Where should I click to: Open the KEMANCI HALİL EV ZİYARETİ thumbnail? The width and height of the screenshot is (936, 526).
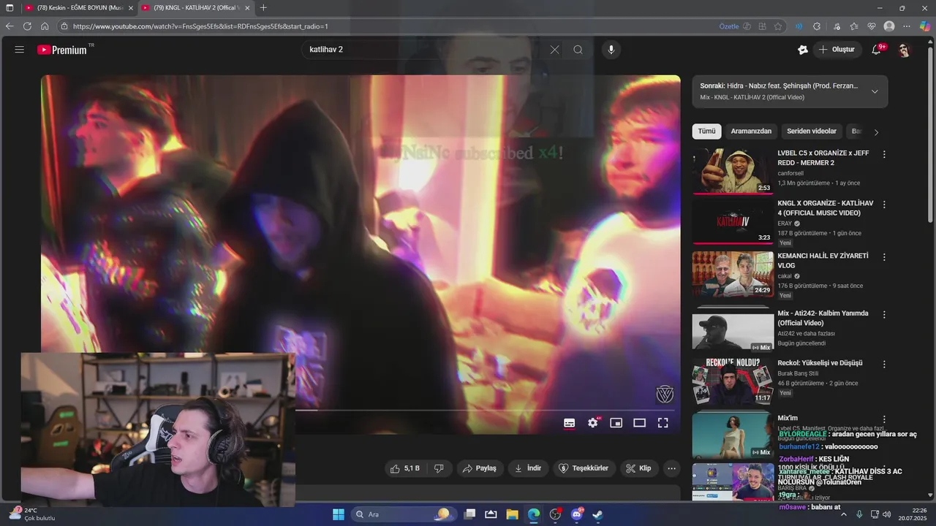point(733,275)
